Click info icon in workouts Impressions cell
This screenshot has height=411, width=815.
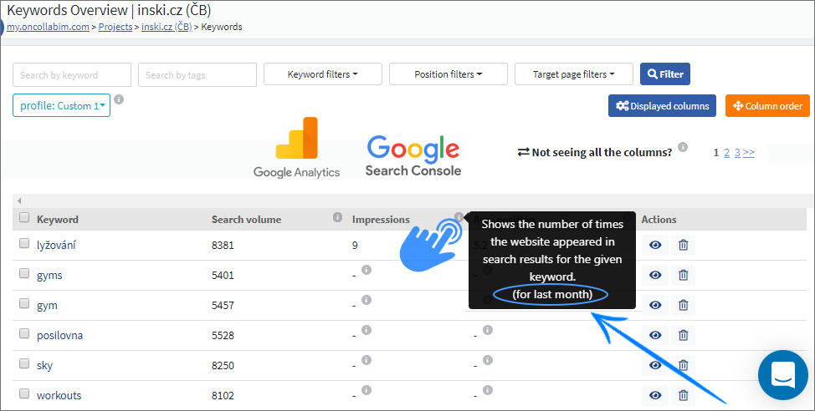click(x=366, y=390)
